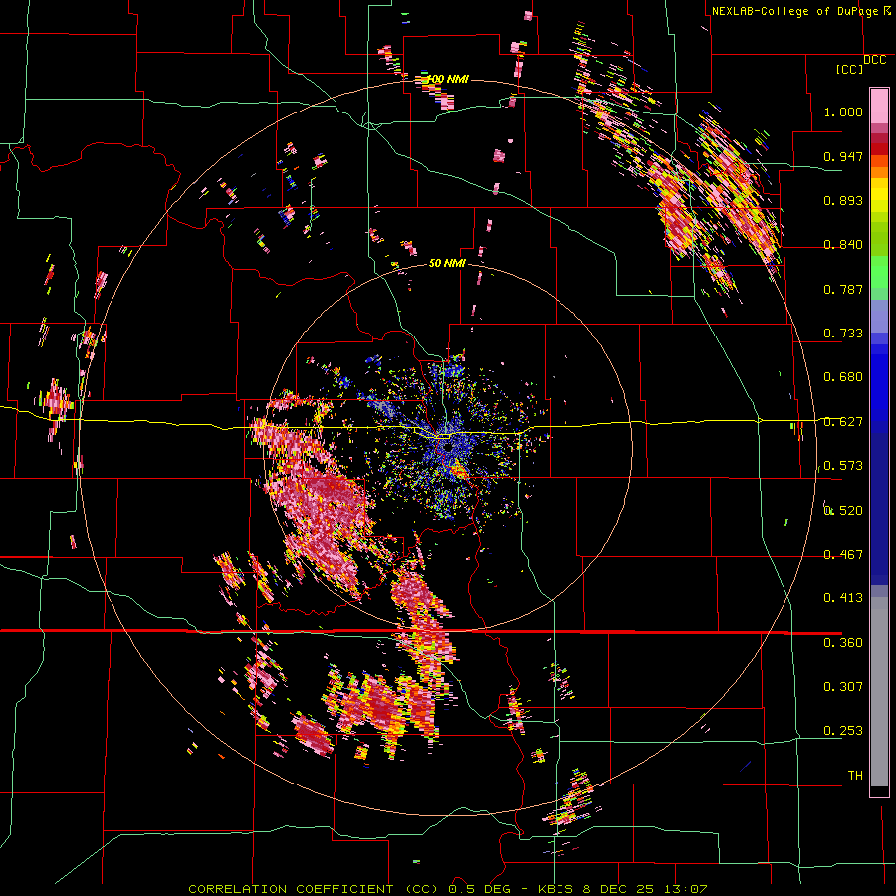Select the 0.307 scale value
Image resolution: width=896 pixels, height=896 pixels.
(x=843, y=687)
